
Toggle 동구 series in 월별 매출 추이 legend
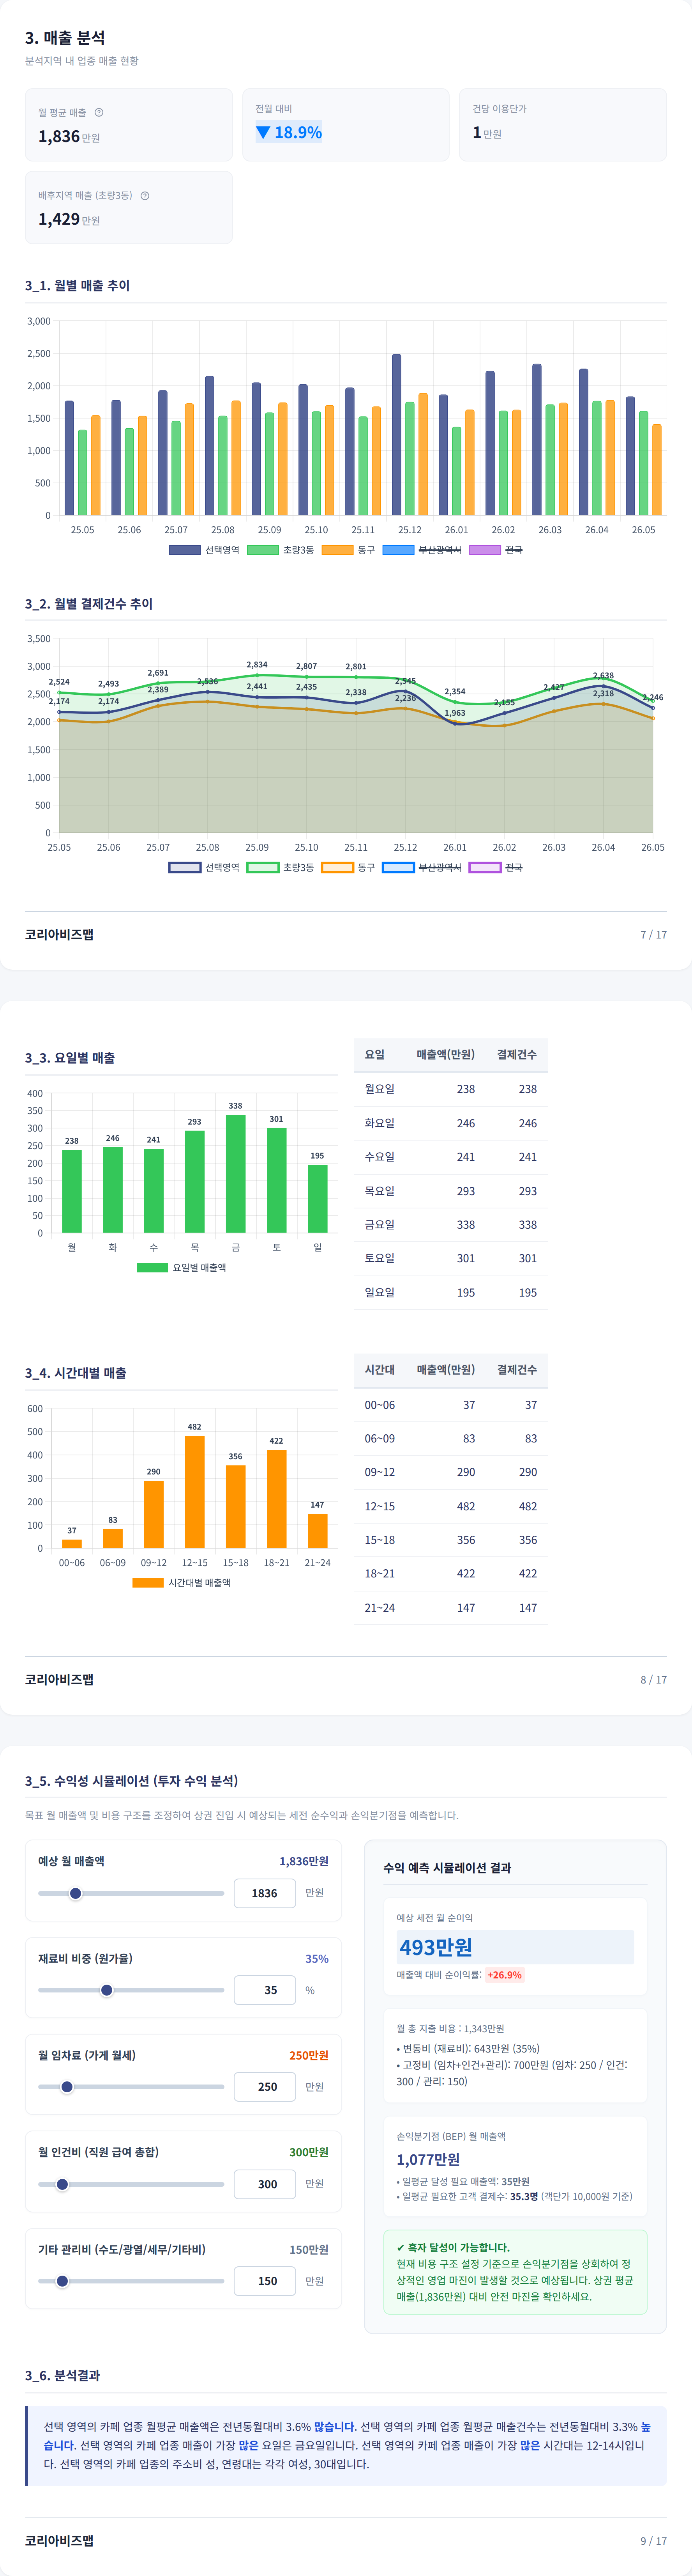click(348, 550)
